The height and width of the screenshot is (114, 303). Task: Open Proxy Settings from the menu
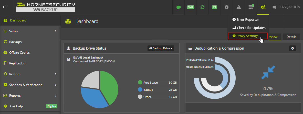(x=247, y=36)
